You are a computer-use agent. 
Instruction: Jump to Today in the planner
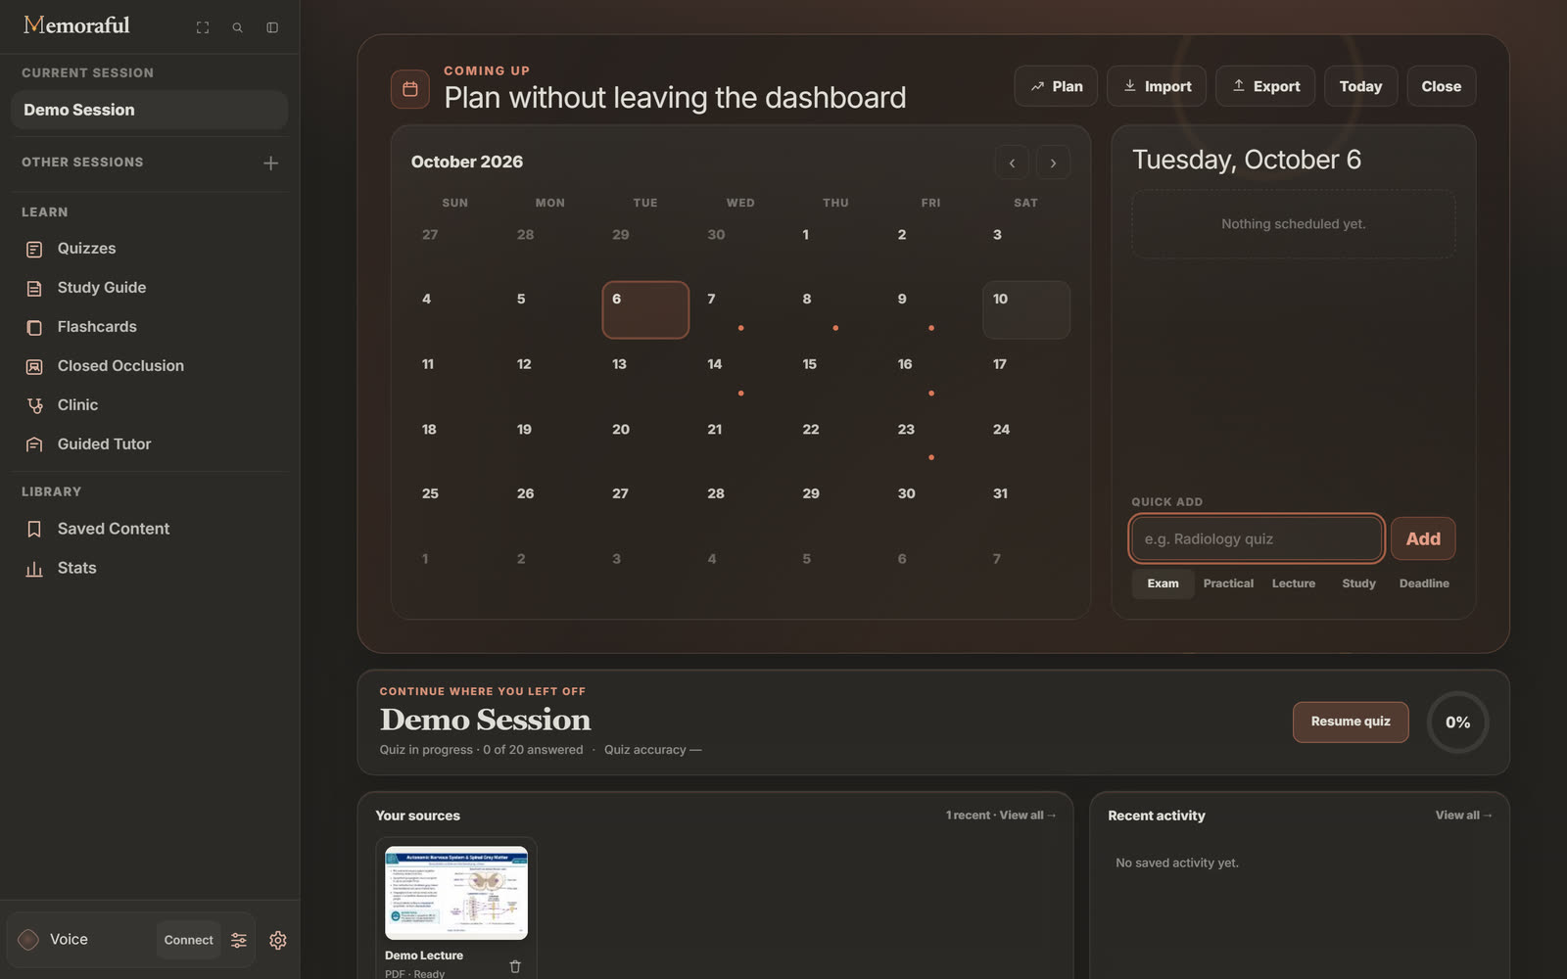(x=1361, y=86)
